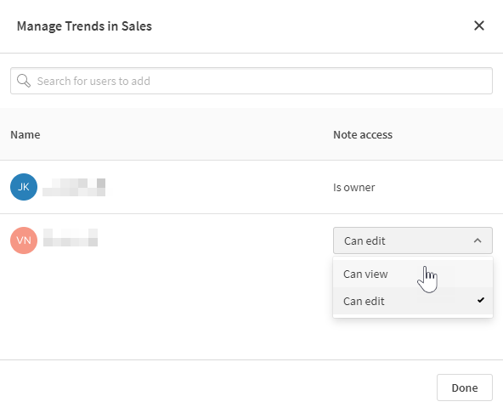Choose Can edit from the access list
Viewport: 503px width, 413px height.
coord(413,301)
